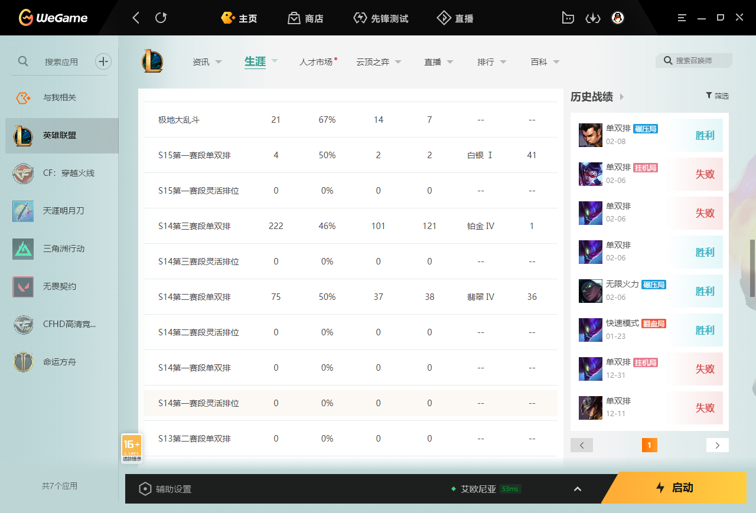Expand the server list up-chevron
This screenshot has width=756, height=513.
(x=578, y=489)
